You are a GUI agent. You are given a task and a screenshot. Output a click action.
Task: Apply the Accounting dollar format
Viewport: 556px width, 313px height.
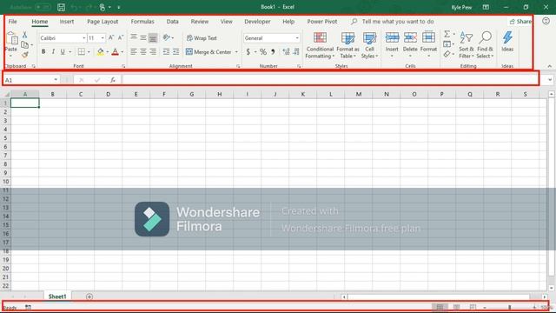tap(248, 52)
